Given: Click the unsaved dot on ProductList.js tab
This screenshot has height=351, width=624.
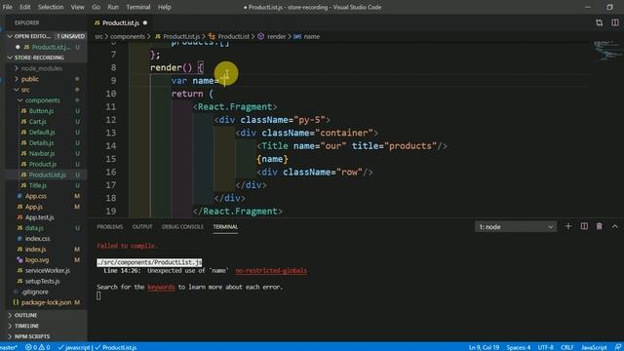Looking at the screenshot, I should [145, 23].
